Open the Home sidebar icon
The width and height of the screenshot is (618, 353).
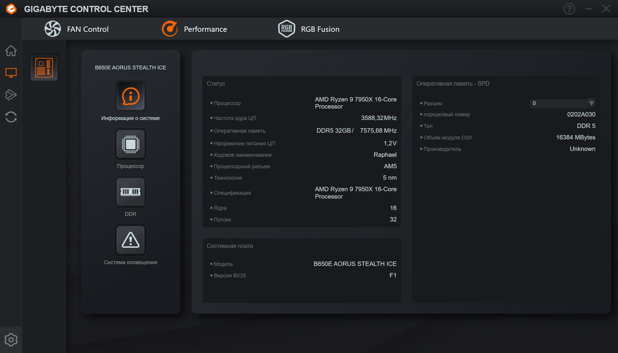tap(11, 51)
